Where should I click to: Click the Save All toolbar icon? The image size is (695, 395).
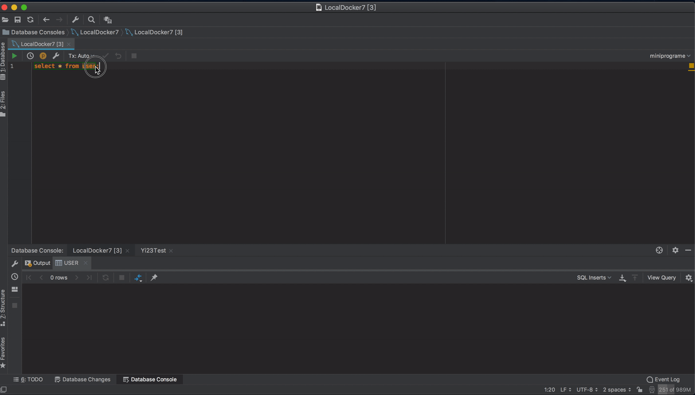17,20
